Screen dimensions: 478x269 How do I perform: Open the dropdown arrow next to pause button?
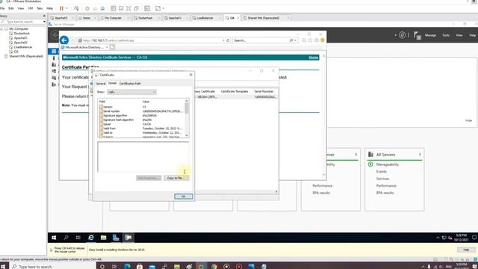66,8
